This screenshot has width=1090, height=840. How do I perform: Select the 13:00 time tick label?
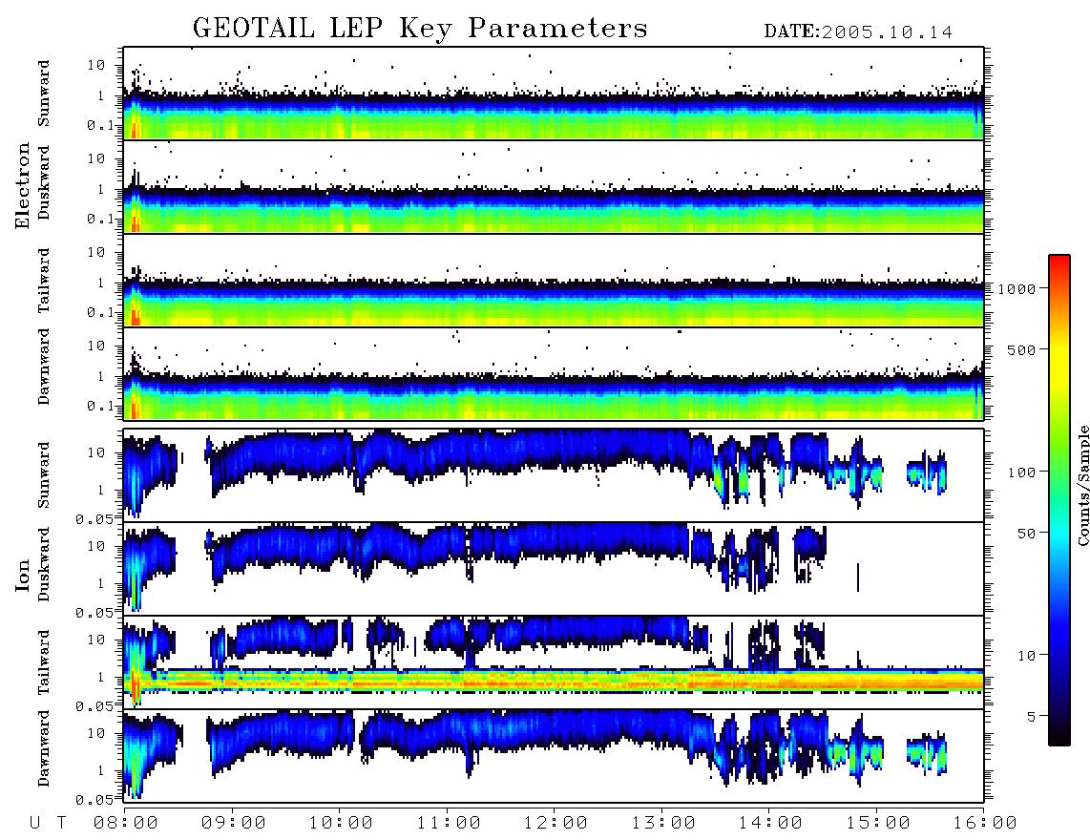coord(662,824)
